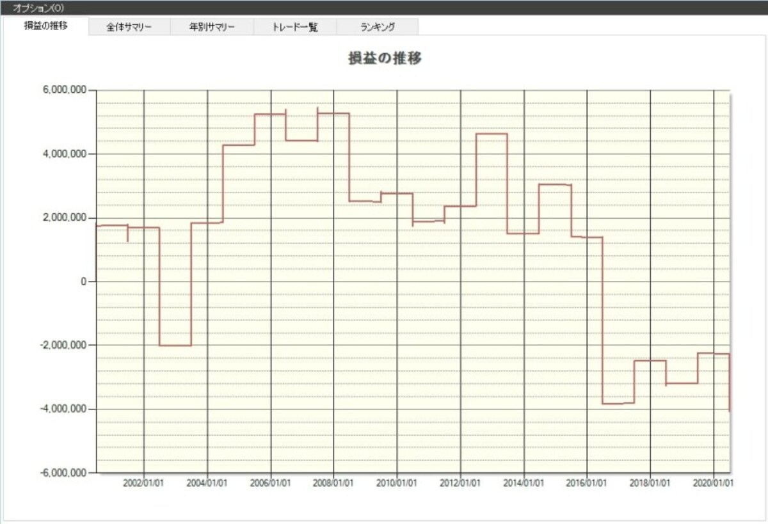Click the chart title 損益の推移

(x=384, y=58)
